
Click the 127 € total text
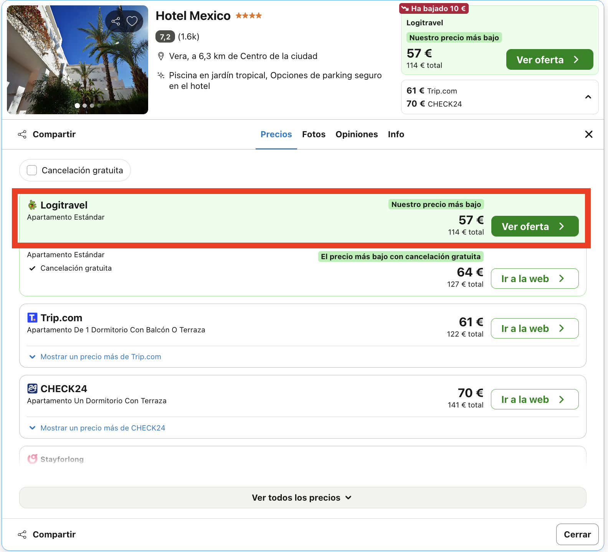point(465,284)
